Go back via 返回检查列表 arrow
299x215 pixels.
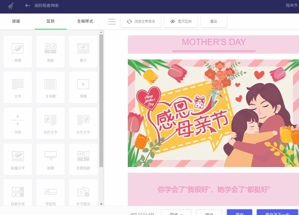28,5
